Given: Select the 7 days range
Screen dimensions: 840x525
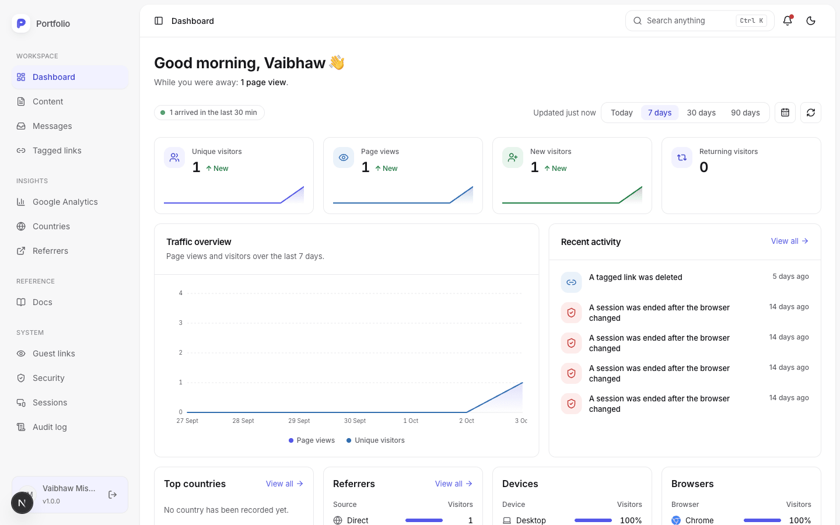Looking at the screenshot, I should (660, 113).
